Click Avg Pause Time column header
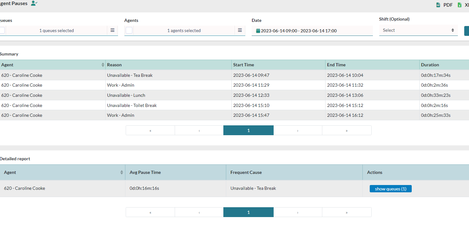This screenshot has height=225, width=469. [x=176, y=172]
